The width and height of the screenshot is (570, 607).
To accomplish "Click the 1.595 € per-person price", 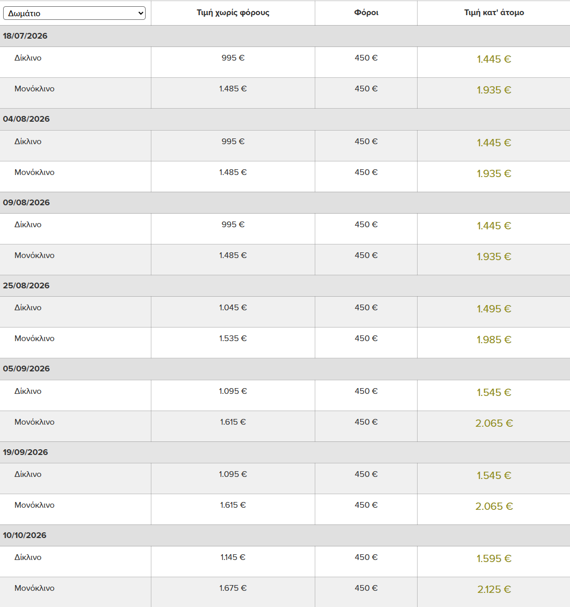I will (x=494, y=558).
